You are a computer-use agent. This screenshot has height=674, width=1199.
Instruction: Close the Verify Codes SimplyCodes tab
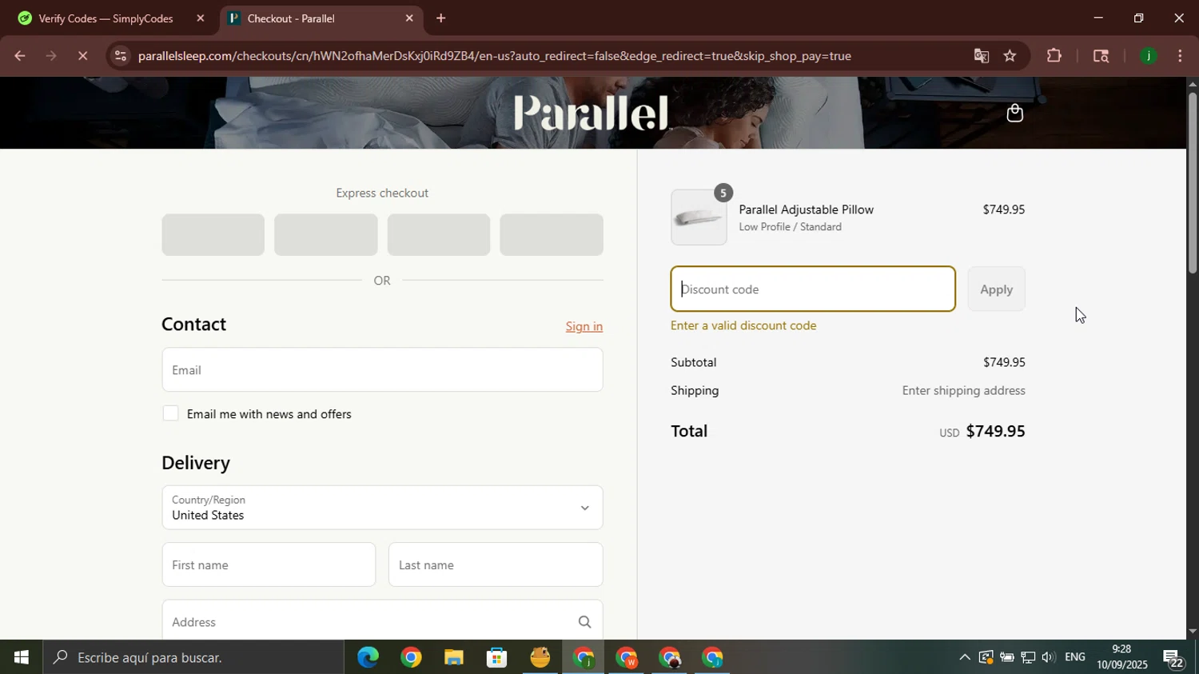pyautogui.click(x=201, y=18)
